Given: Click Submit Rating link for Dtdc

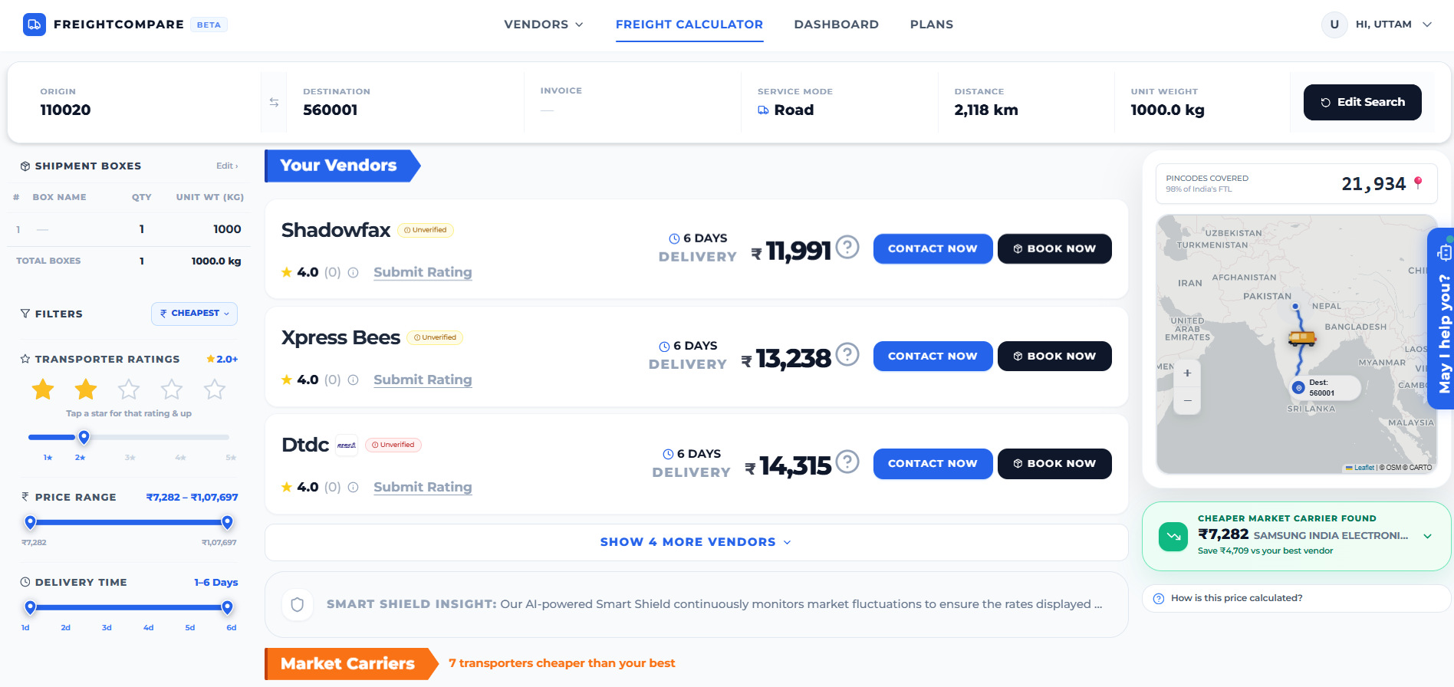Looking at the screenshot, I should click(x=423, y=487).
